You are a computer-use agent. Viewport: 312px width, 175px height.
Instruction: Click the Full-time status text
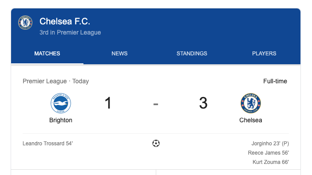(275, 81)
